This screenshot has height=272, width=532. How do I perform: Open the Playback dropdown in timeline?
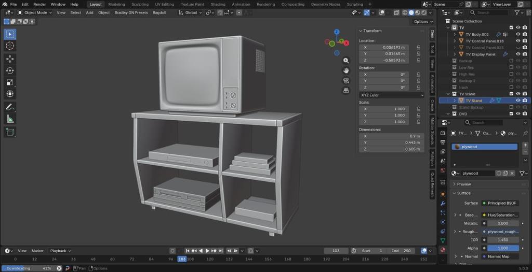60,251
